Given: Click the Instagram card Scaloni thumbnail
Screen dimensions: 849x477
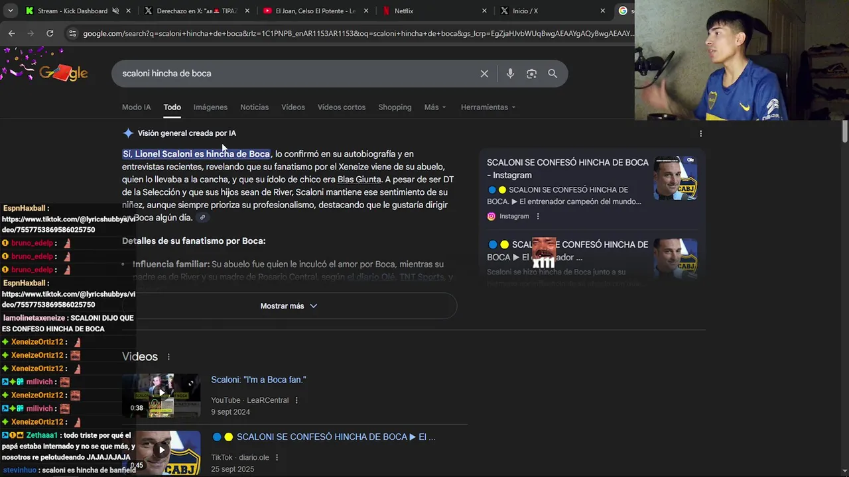Looking at the screenshot, I should (675, 178).
